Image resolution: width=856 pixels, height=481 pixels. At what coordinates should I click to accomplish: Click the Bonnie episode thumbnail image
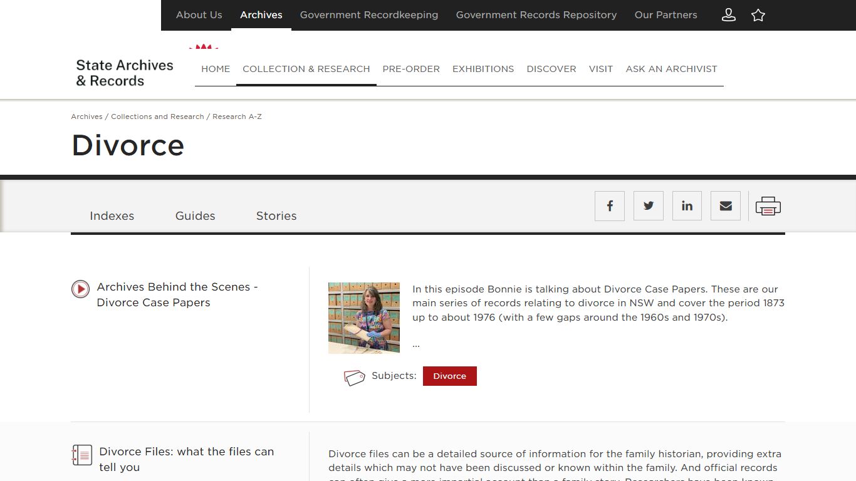point(364,318)
